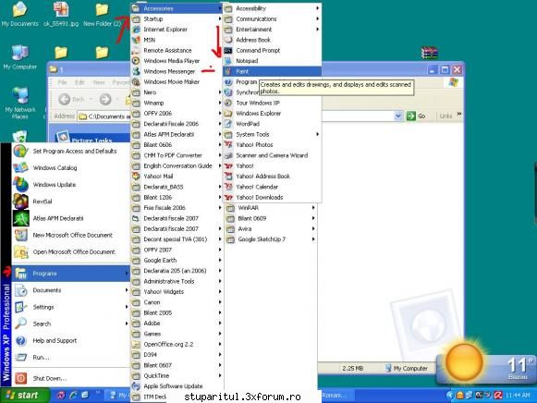This screenshot has width=537, height=403.
Task: Open the Administrative Tools group
Action: pos(177,281)
